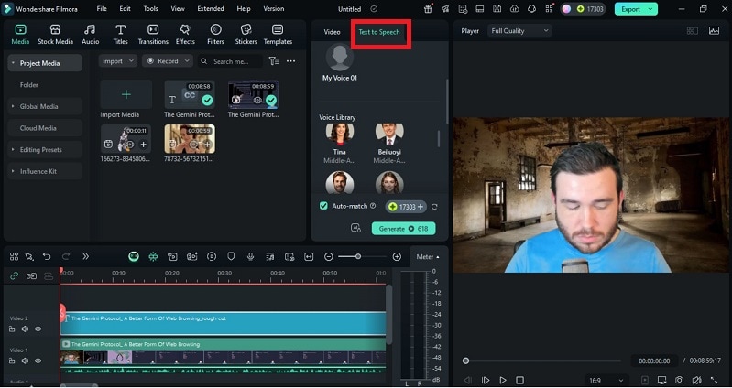Open the Full Quality dropdown

click(x=519, y=31)
